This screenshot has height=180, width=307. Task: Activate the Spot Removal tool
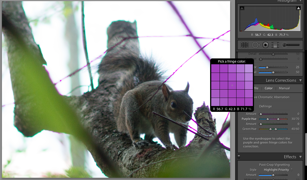click(x=255, y=45)
